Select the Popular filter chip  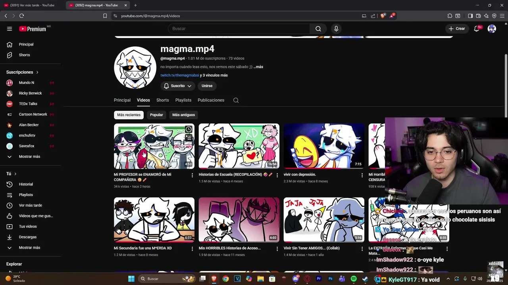[156, 115]
